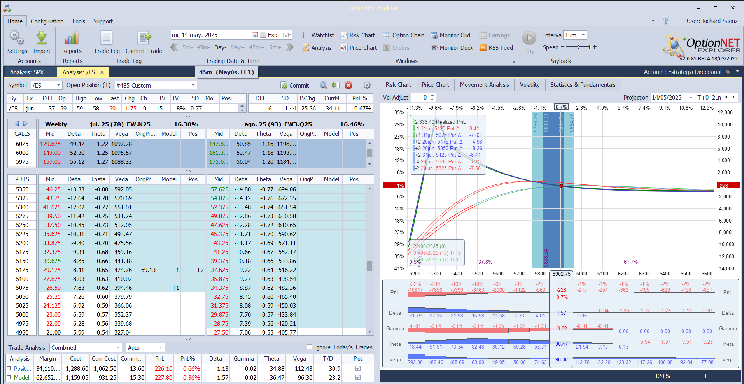
Task: Go to next expiration with right arrow
Action: [x=26, y=124]
